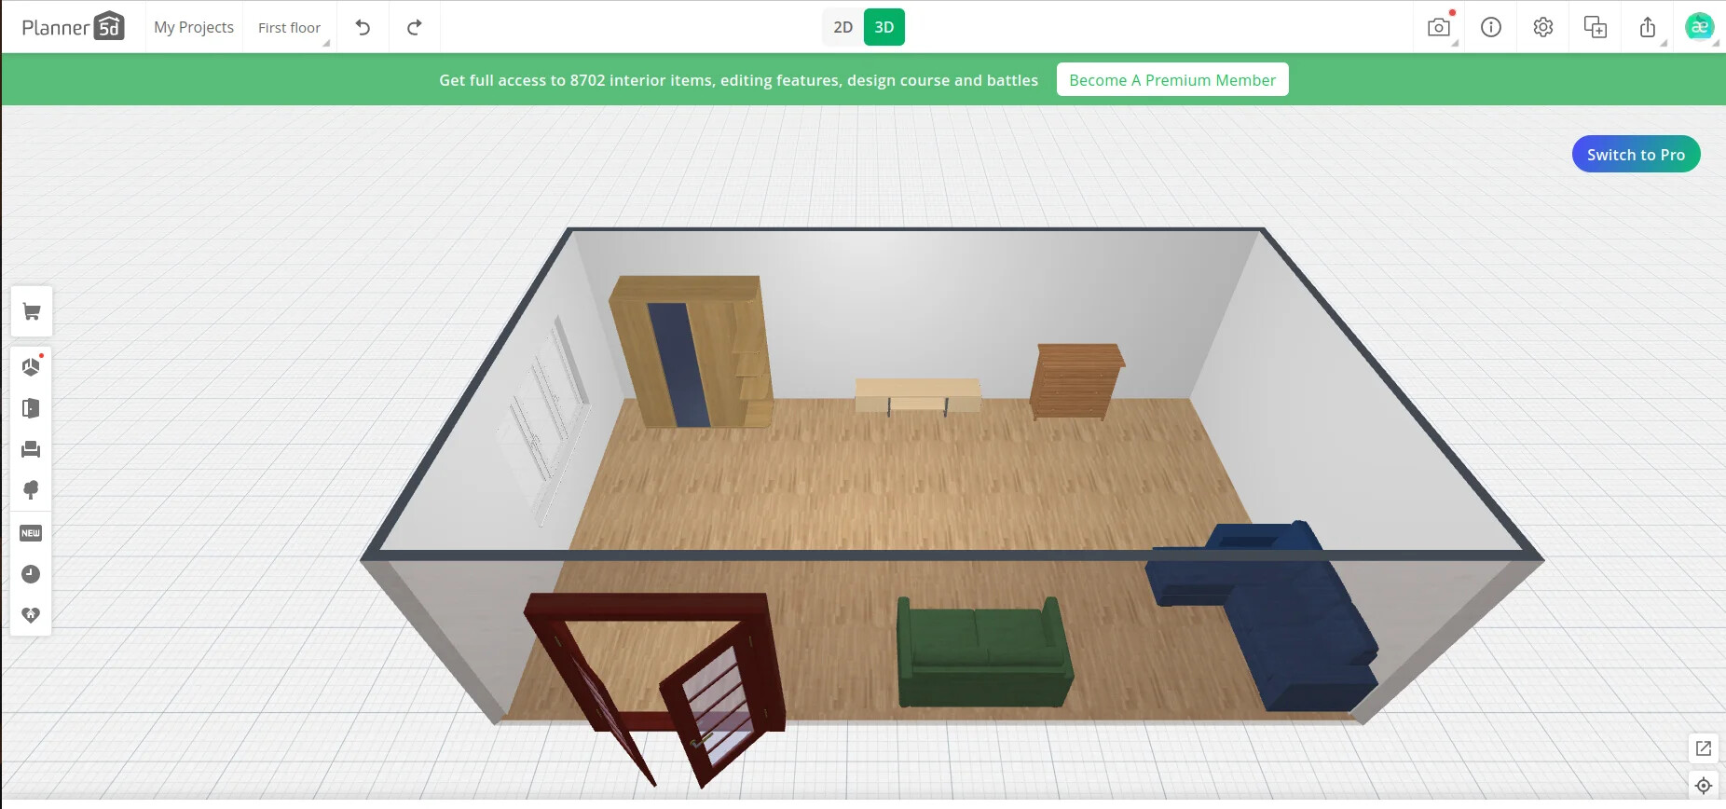
Task: Take a snapshot with the camera icon
Action: pyautogui.click(x=1439, y=27)
